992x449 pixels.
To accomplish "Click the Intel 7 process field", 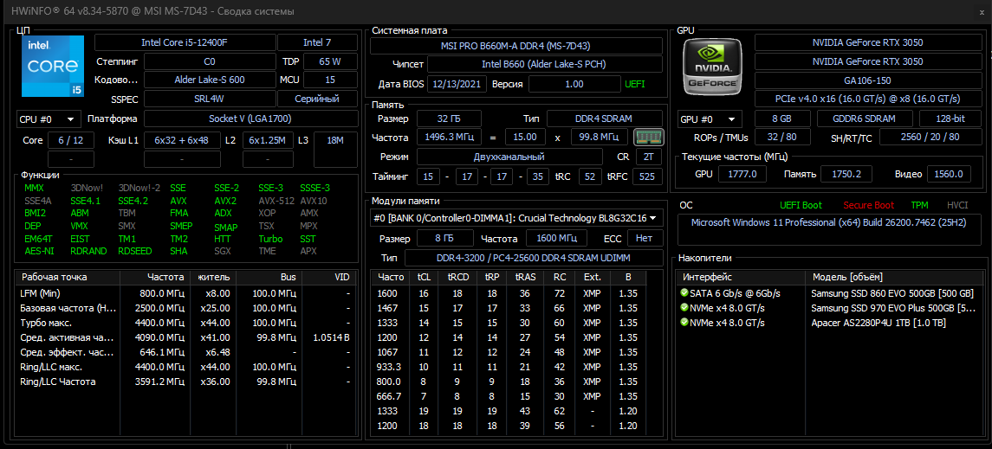I will pyautogui.click(x=317, y=43).
